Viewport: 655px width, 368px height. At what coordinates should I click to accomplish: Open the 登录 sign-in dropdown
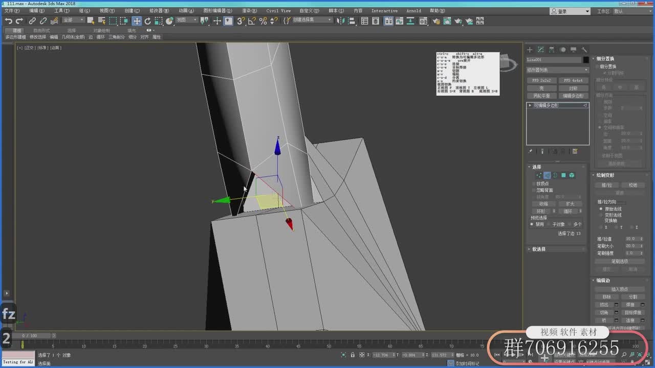pyautogui.click(x=571, y=11)
